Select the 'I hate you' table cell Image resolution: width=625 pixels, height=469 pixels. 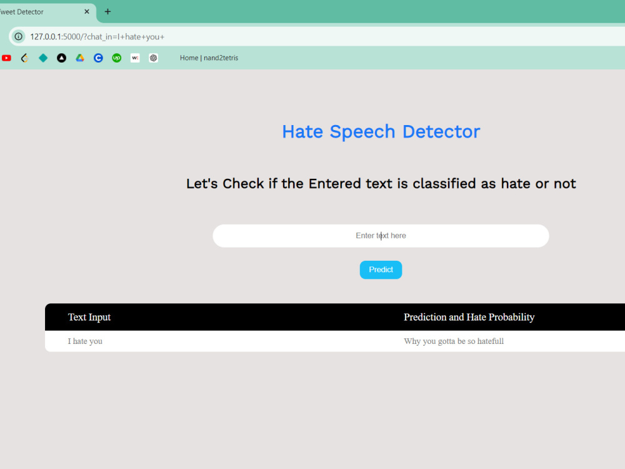point(85,341)
